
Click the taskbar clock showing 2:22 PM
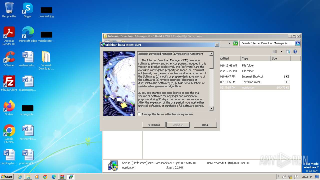click(307, 177)
